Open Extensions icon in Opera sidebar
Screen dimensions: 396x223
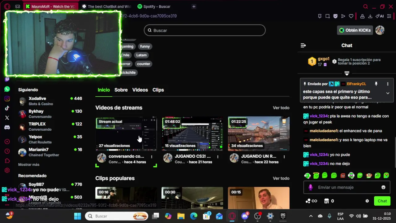point(7,161)
